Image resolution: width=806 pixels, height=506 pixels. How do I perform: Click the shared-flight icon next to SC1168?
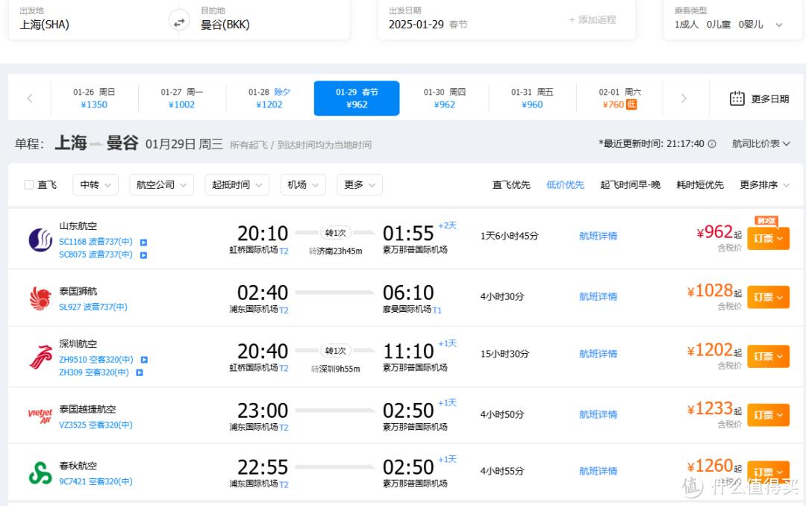coord(143,242)
